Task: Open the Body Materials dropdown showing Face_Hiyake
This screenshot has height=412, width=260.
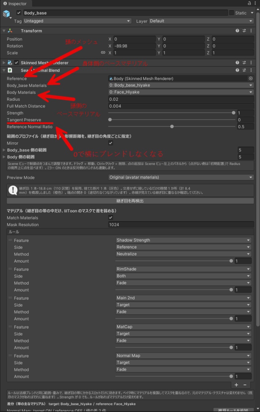Action: point(181,92)
